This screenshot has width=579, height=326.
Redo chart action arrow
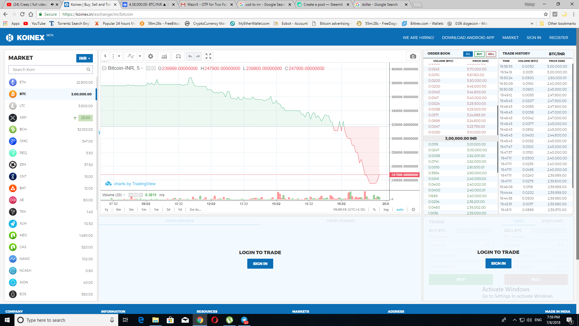point(198,56)
